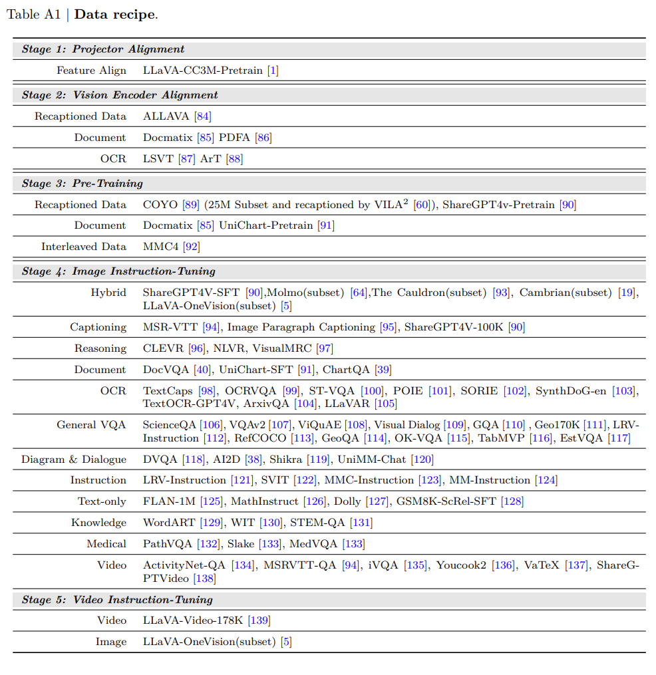Open citation [132] after PathVQA

point(208,544)
